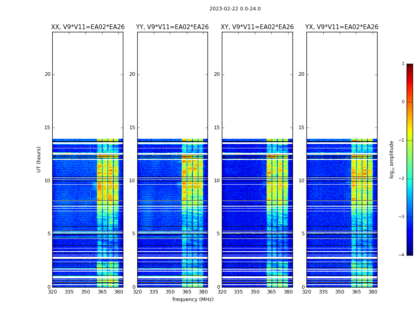419x319 pixels.
Task: Click the XY panel title text
Action: pyautogui.click(x=257, y=27)
